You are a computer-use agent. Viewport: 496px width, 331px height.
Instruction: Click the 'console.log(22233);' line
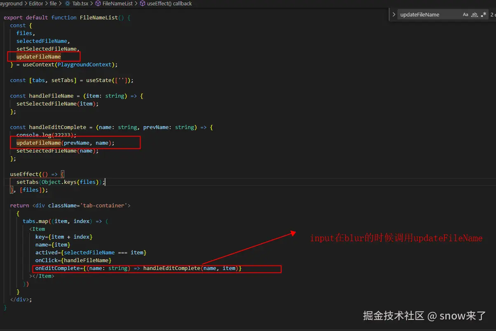47,135
